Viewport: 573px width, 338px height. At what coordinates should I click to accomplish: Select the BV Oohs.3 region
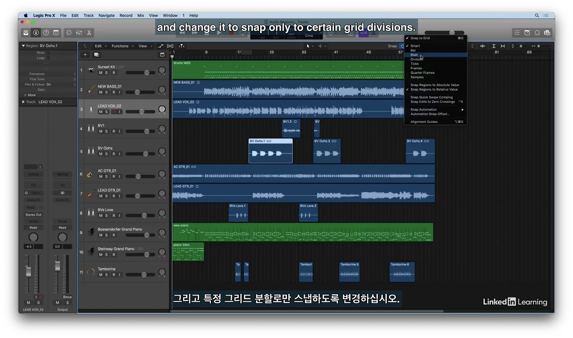pyautogui.click(x=327, y=151)
